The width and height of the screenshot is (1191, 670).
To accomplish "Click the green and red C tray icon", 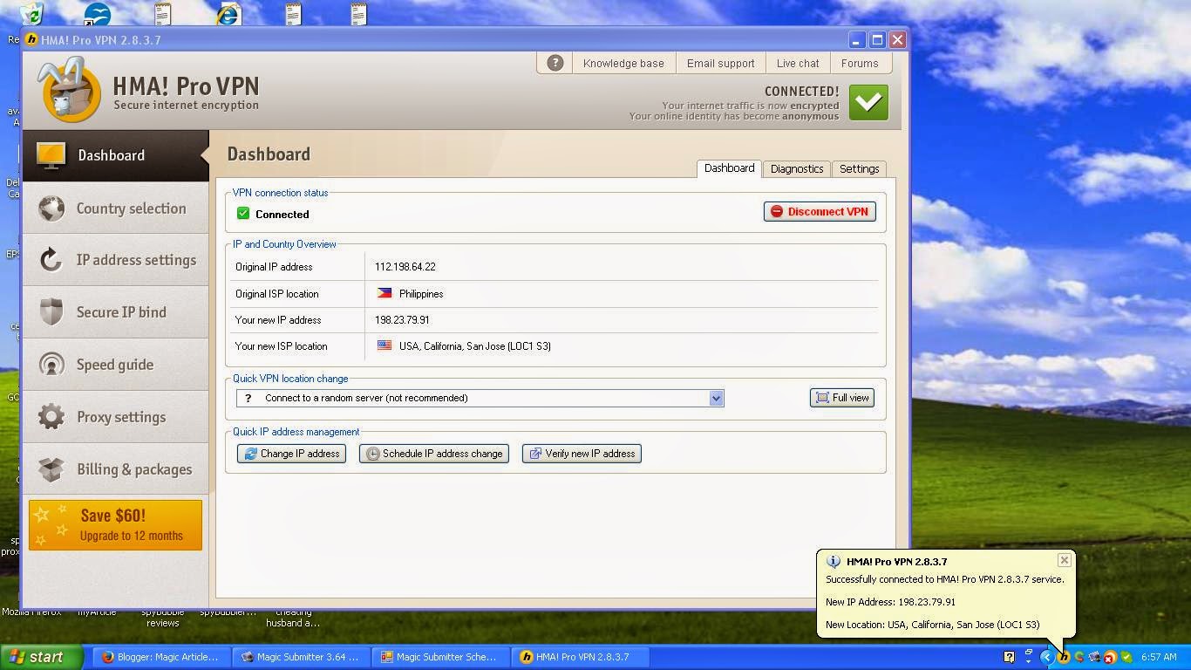I will [x=1079, y=657].
